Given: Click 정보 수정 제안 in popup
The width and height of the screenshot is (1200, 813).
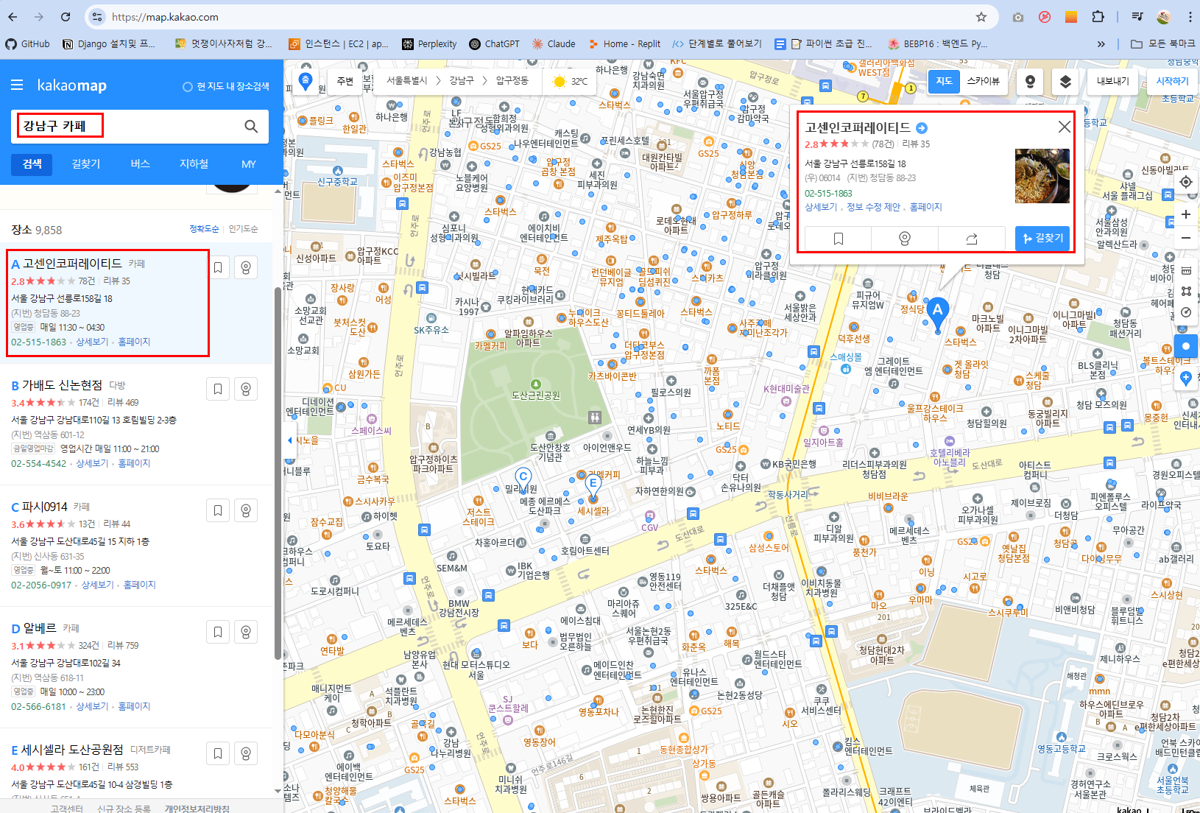Looking at the screenshot, I should pyautogui.click(x=873, y=207).
